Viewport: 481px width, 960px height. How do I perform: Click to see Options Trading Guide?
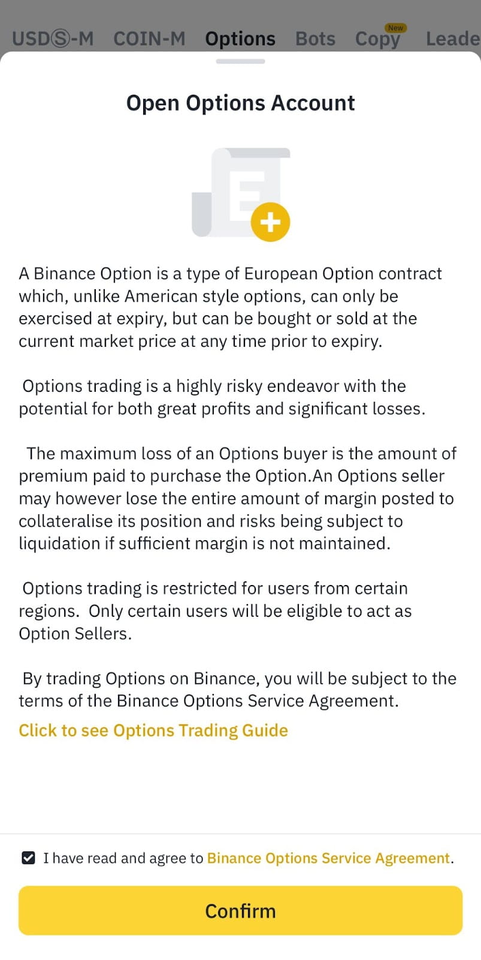(x=153, y=730)
